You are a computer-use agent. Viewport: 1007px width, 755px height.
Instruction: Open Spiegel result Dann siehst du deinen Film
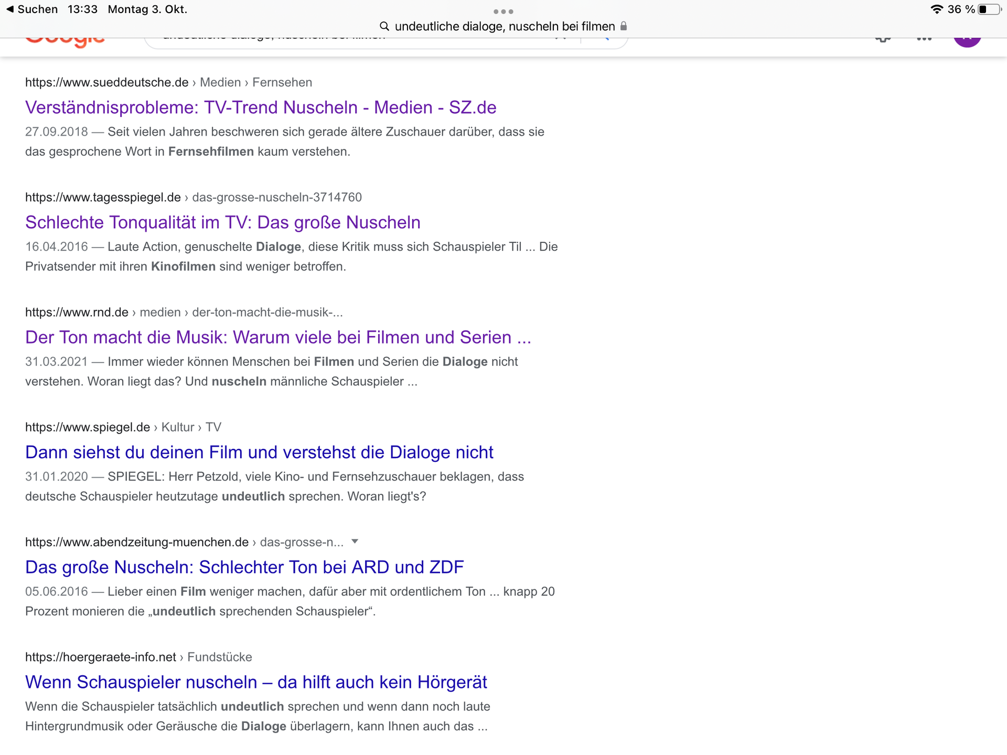point(259,452)
